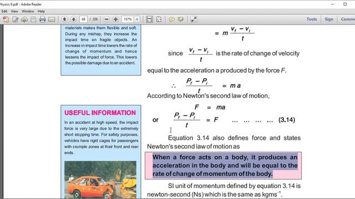The image size is (355, 199).
Task: Switch to read mode icon
Action: (x=194, y=19)
